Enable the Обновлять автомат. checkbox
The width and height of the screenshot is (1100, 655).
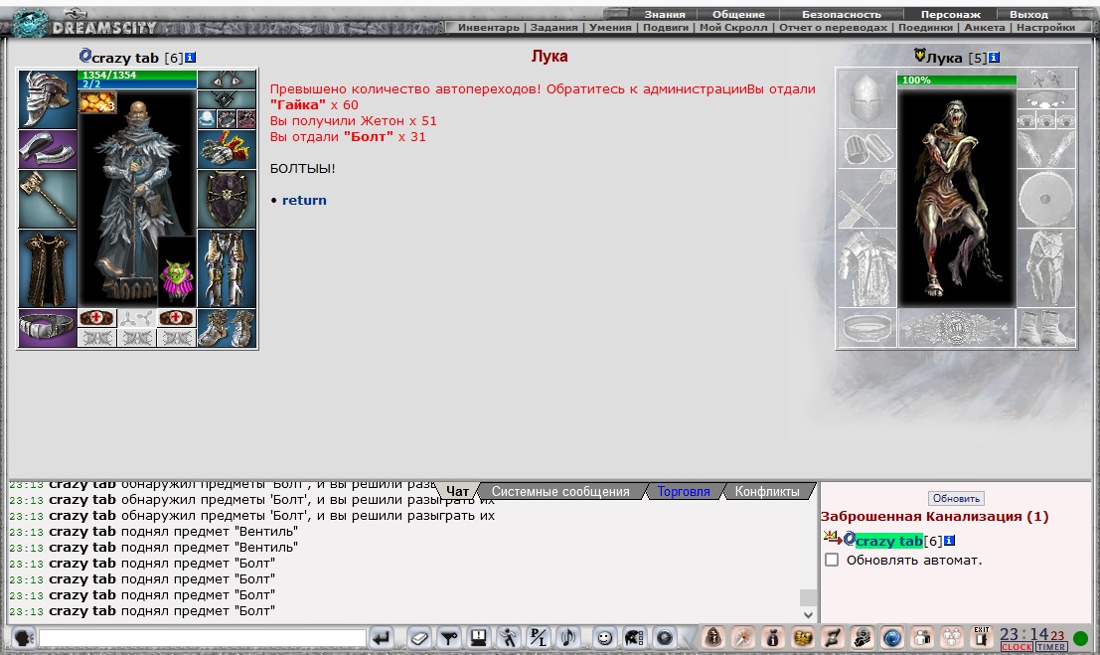(x=832, y=560)
